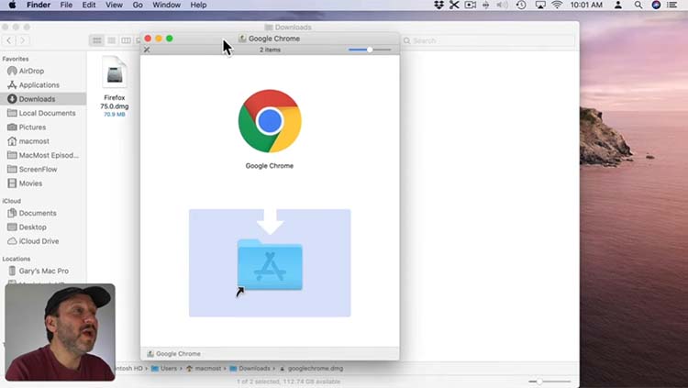Click Google Chrome in the bottom path bar

click(173, 354)
